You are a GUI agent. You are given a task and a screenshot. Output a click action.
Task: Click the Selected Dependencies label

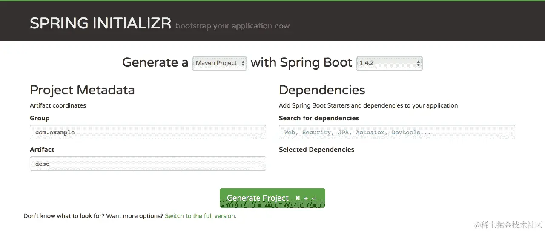coord(316,150)
